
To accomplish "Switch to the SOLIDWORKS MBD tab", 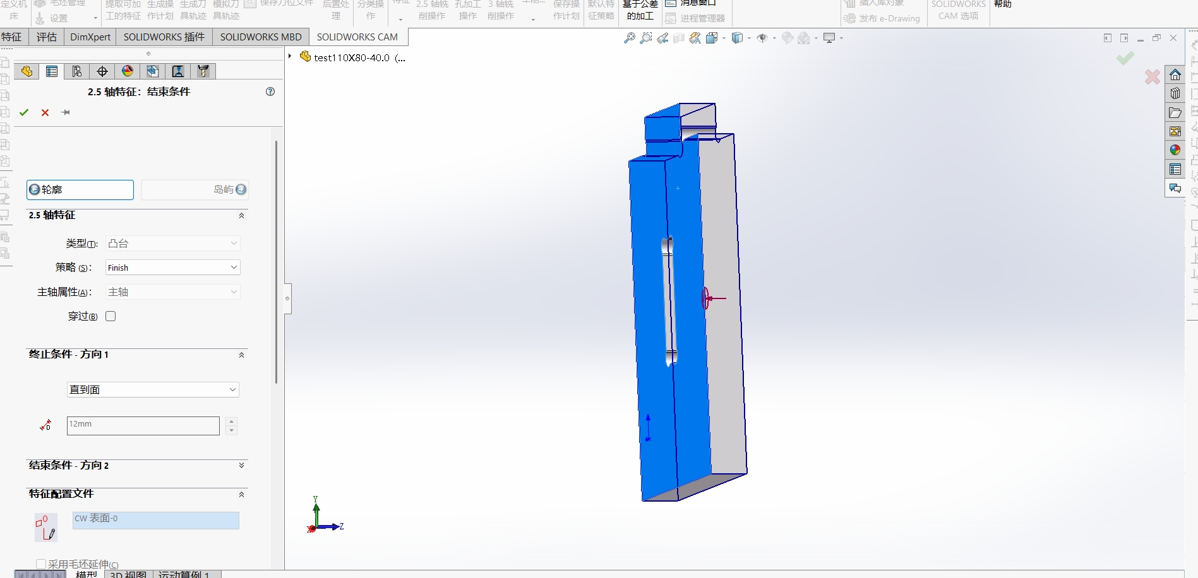I will [x=261, y=37].
